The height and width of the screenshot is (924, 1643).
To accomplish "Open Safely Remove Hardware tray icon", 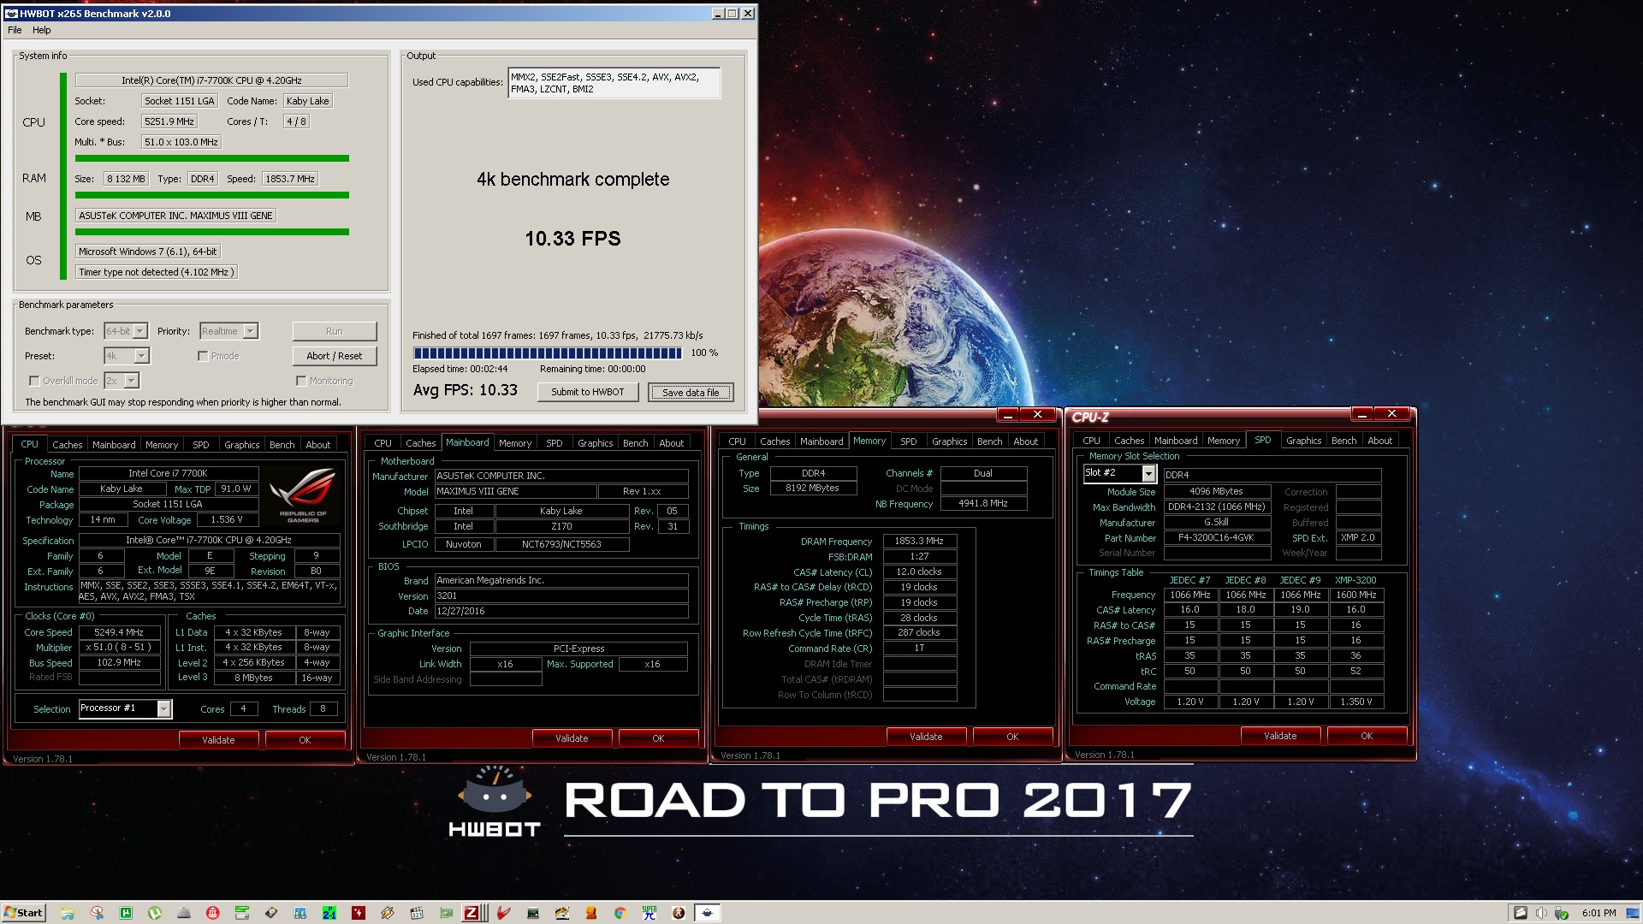I will [1562, 913].
